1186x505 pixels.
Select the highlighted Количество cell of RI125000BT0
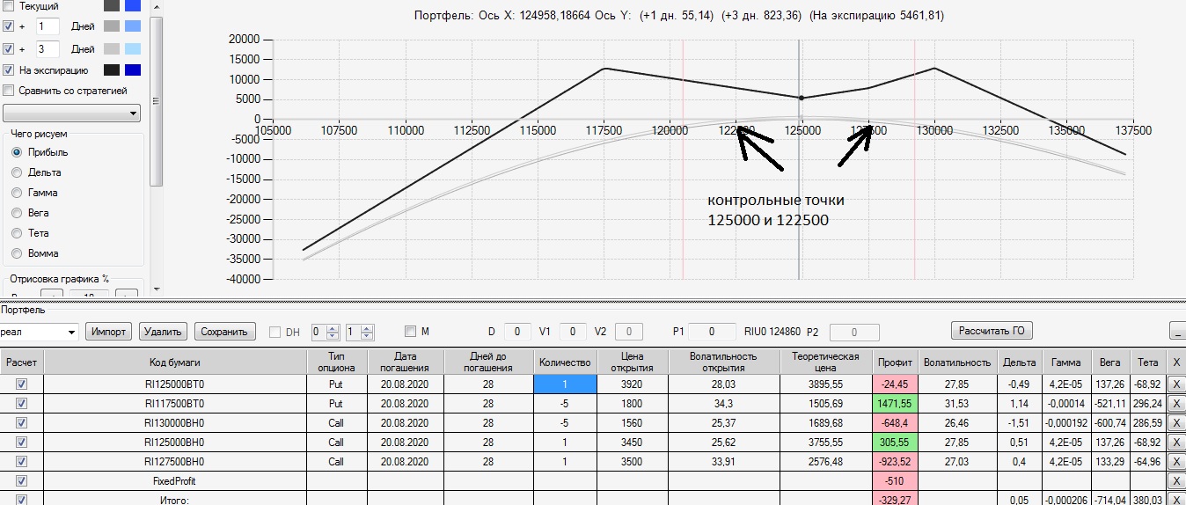(565, 384)
